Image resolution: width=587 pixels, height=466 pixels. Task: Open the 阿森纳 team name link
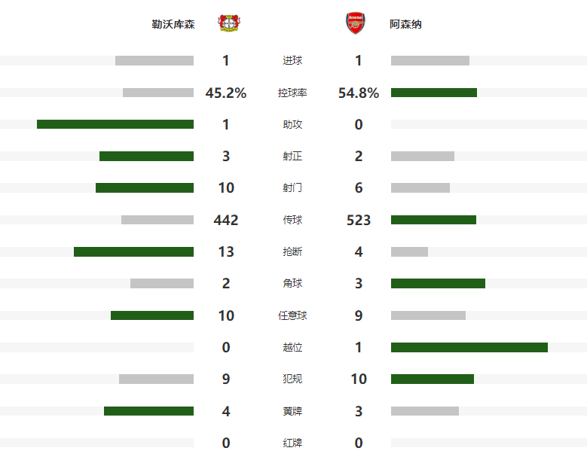pyautogui.click(x=405, y=24)
